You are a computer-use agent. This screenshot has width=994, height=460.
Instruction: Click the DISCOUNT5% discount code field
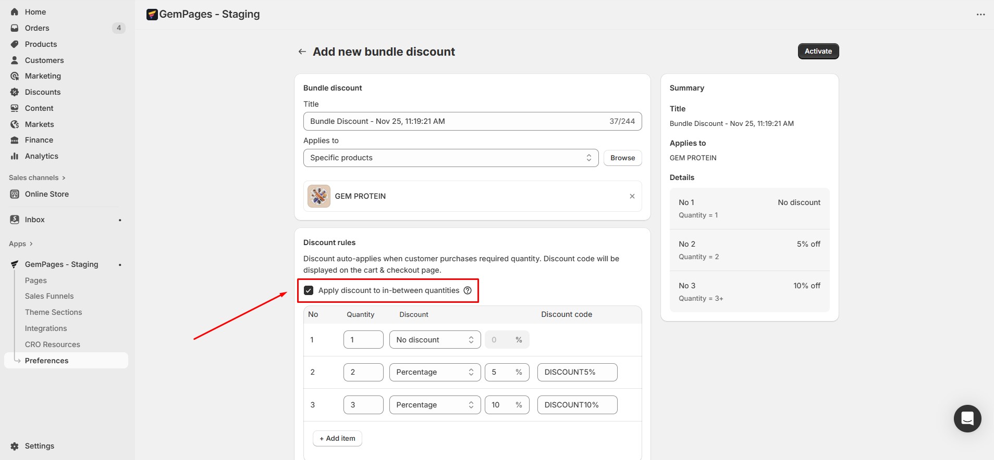coord(577,372)
